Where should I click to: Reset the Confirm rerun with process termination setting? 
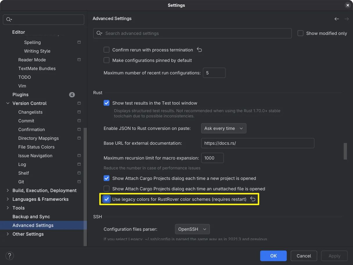[x=199, y=50]
